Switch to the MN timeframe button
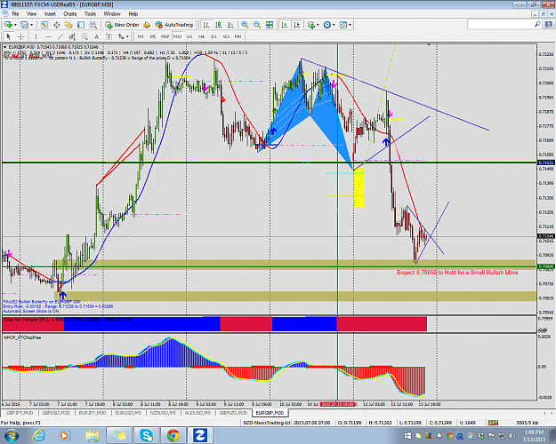 (238, 36)
